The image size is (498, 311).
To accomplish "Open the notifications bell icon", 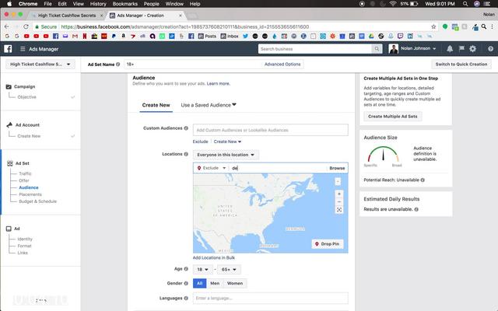I will click(x=450, y=49).
